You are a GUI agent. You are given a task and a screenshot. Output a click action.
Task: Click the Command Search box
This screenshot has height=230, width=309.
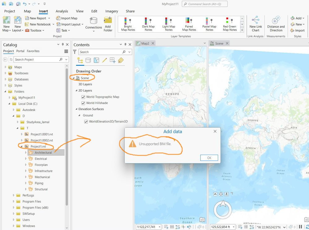204,4
